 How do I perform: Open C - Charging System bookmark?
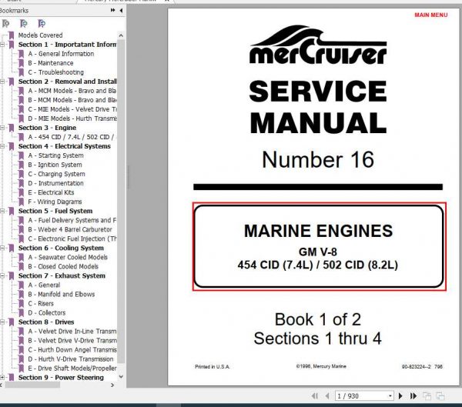click(x=56, y=174)
